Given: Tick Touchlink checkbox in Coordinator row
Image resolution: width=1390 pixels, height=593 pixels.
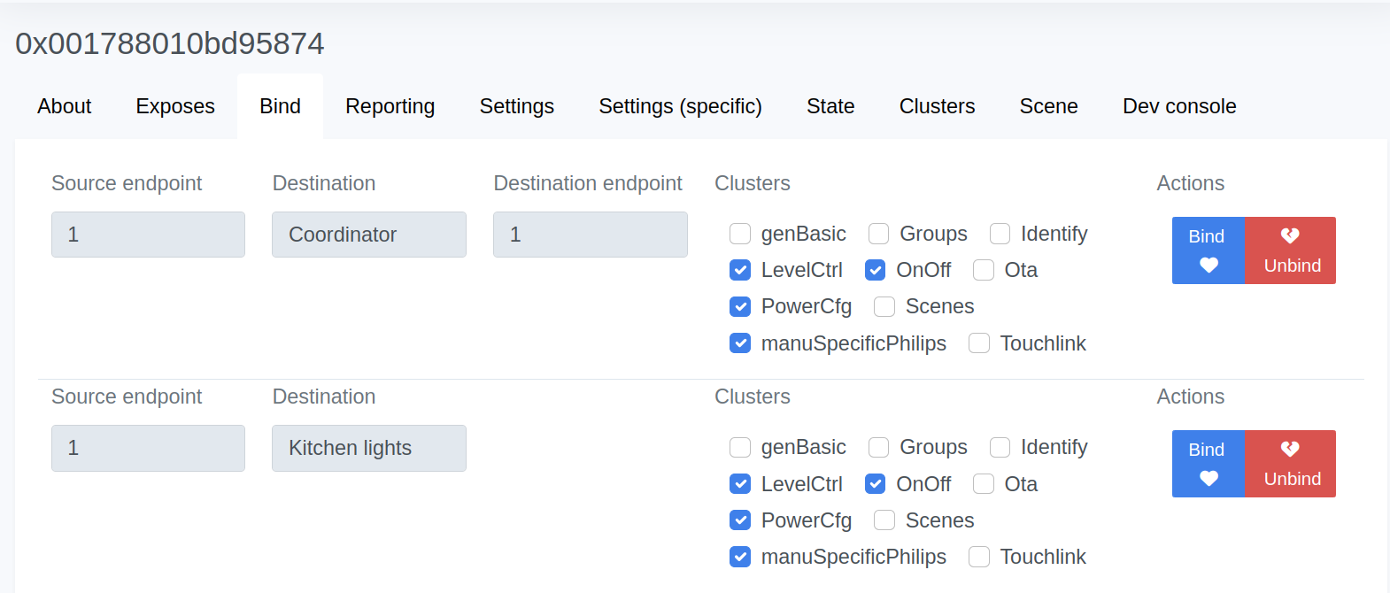Looking at the screenshot, I should point(979,343).
